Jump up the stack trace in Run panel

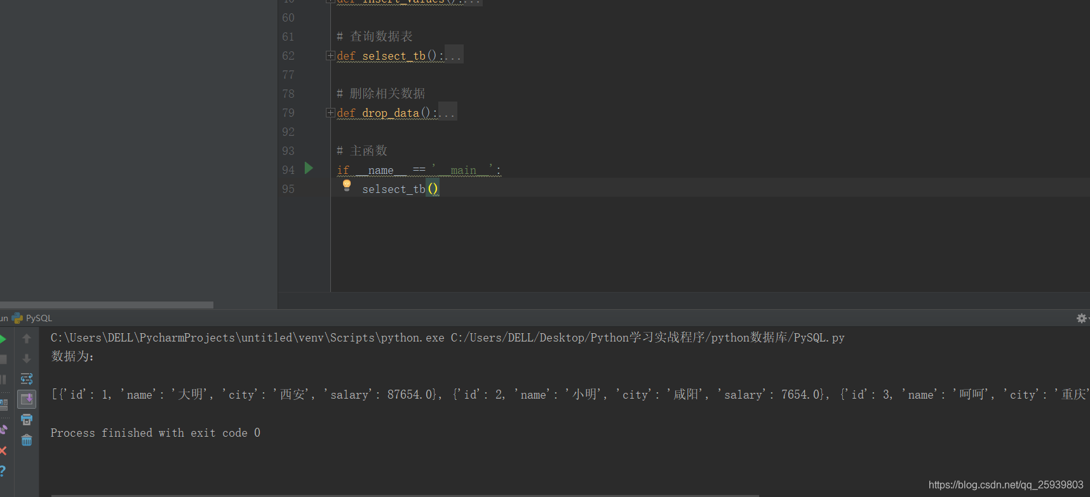(x=27, y=339)
